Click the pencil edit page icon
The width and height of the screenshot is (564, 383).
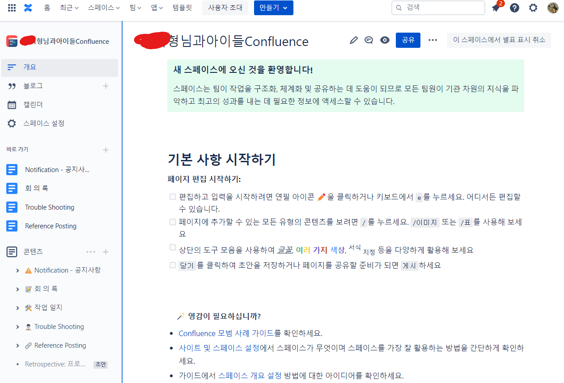tap(354, 40)
